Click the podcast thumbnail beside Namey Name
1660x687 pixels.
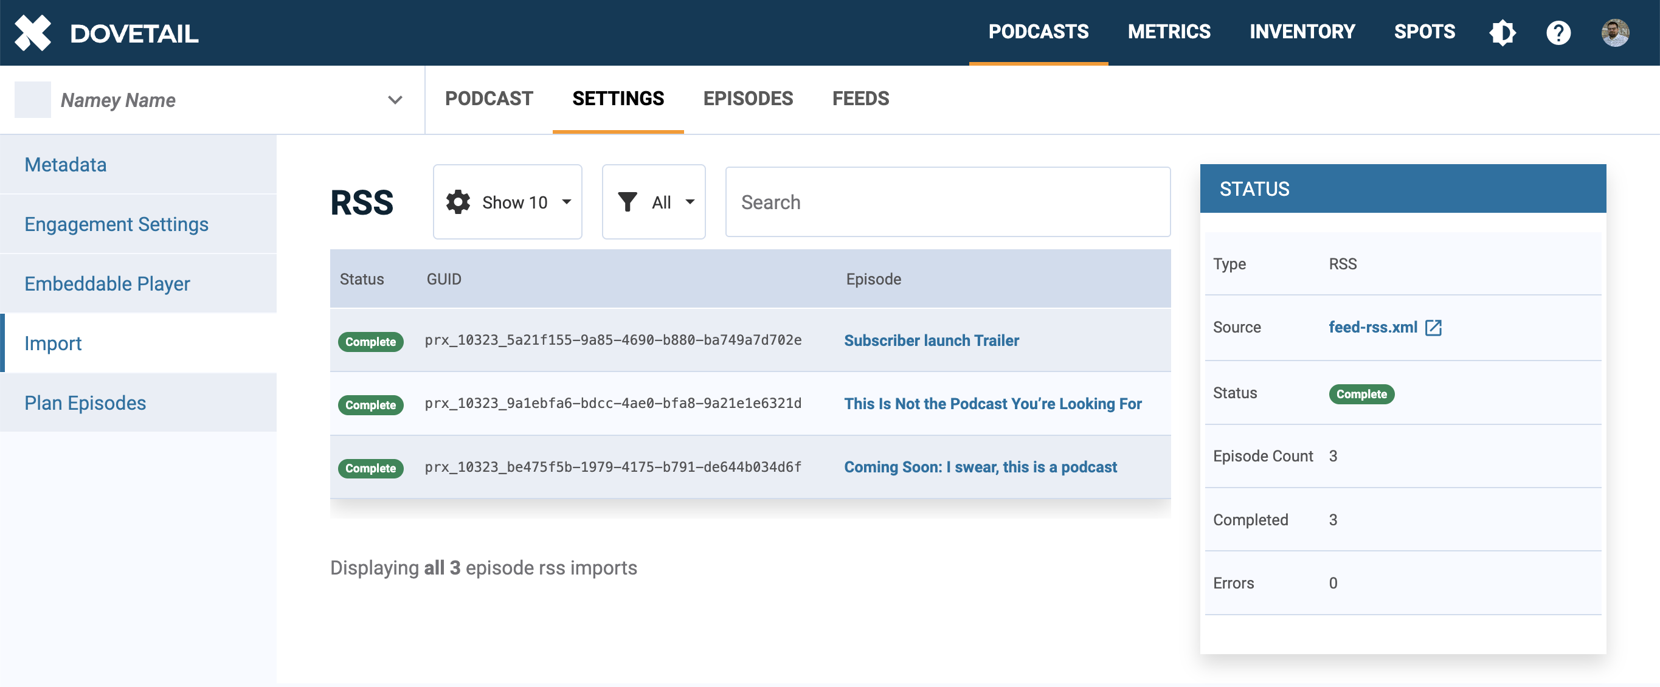[33, 100]
